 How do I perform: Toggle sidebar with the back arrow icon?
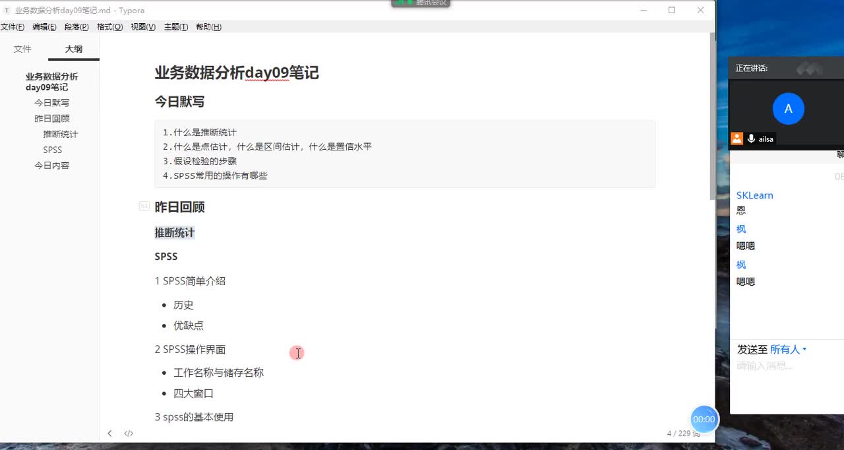click(109, 434)
